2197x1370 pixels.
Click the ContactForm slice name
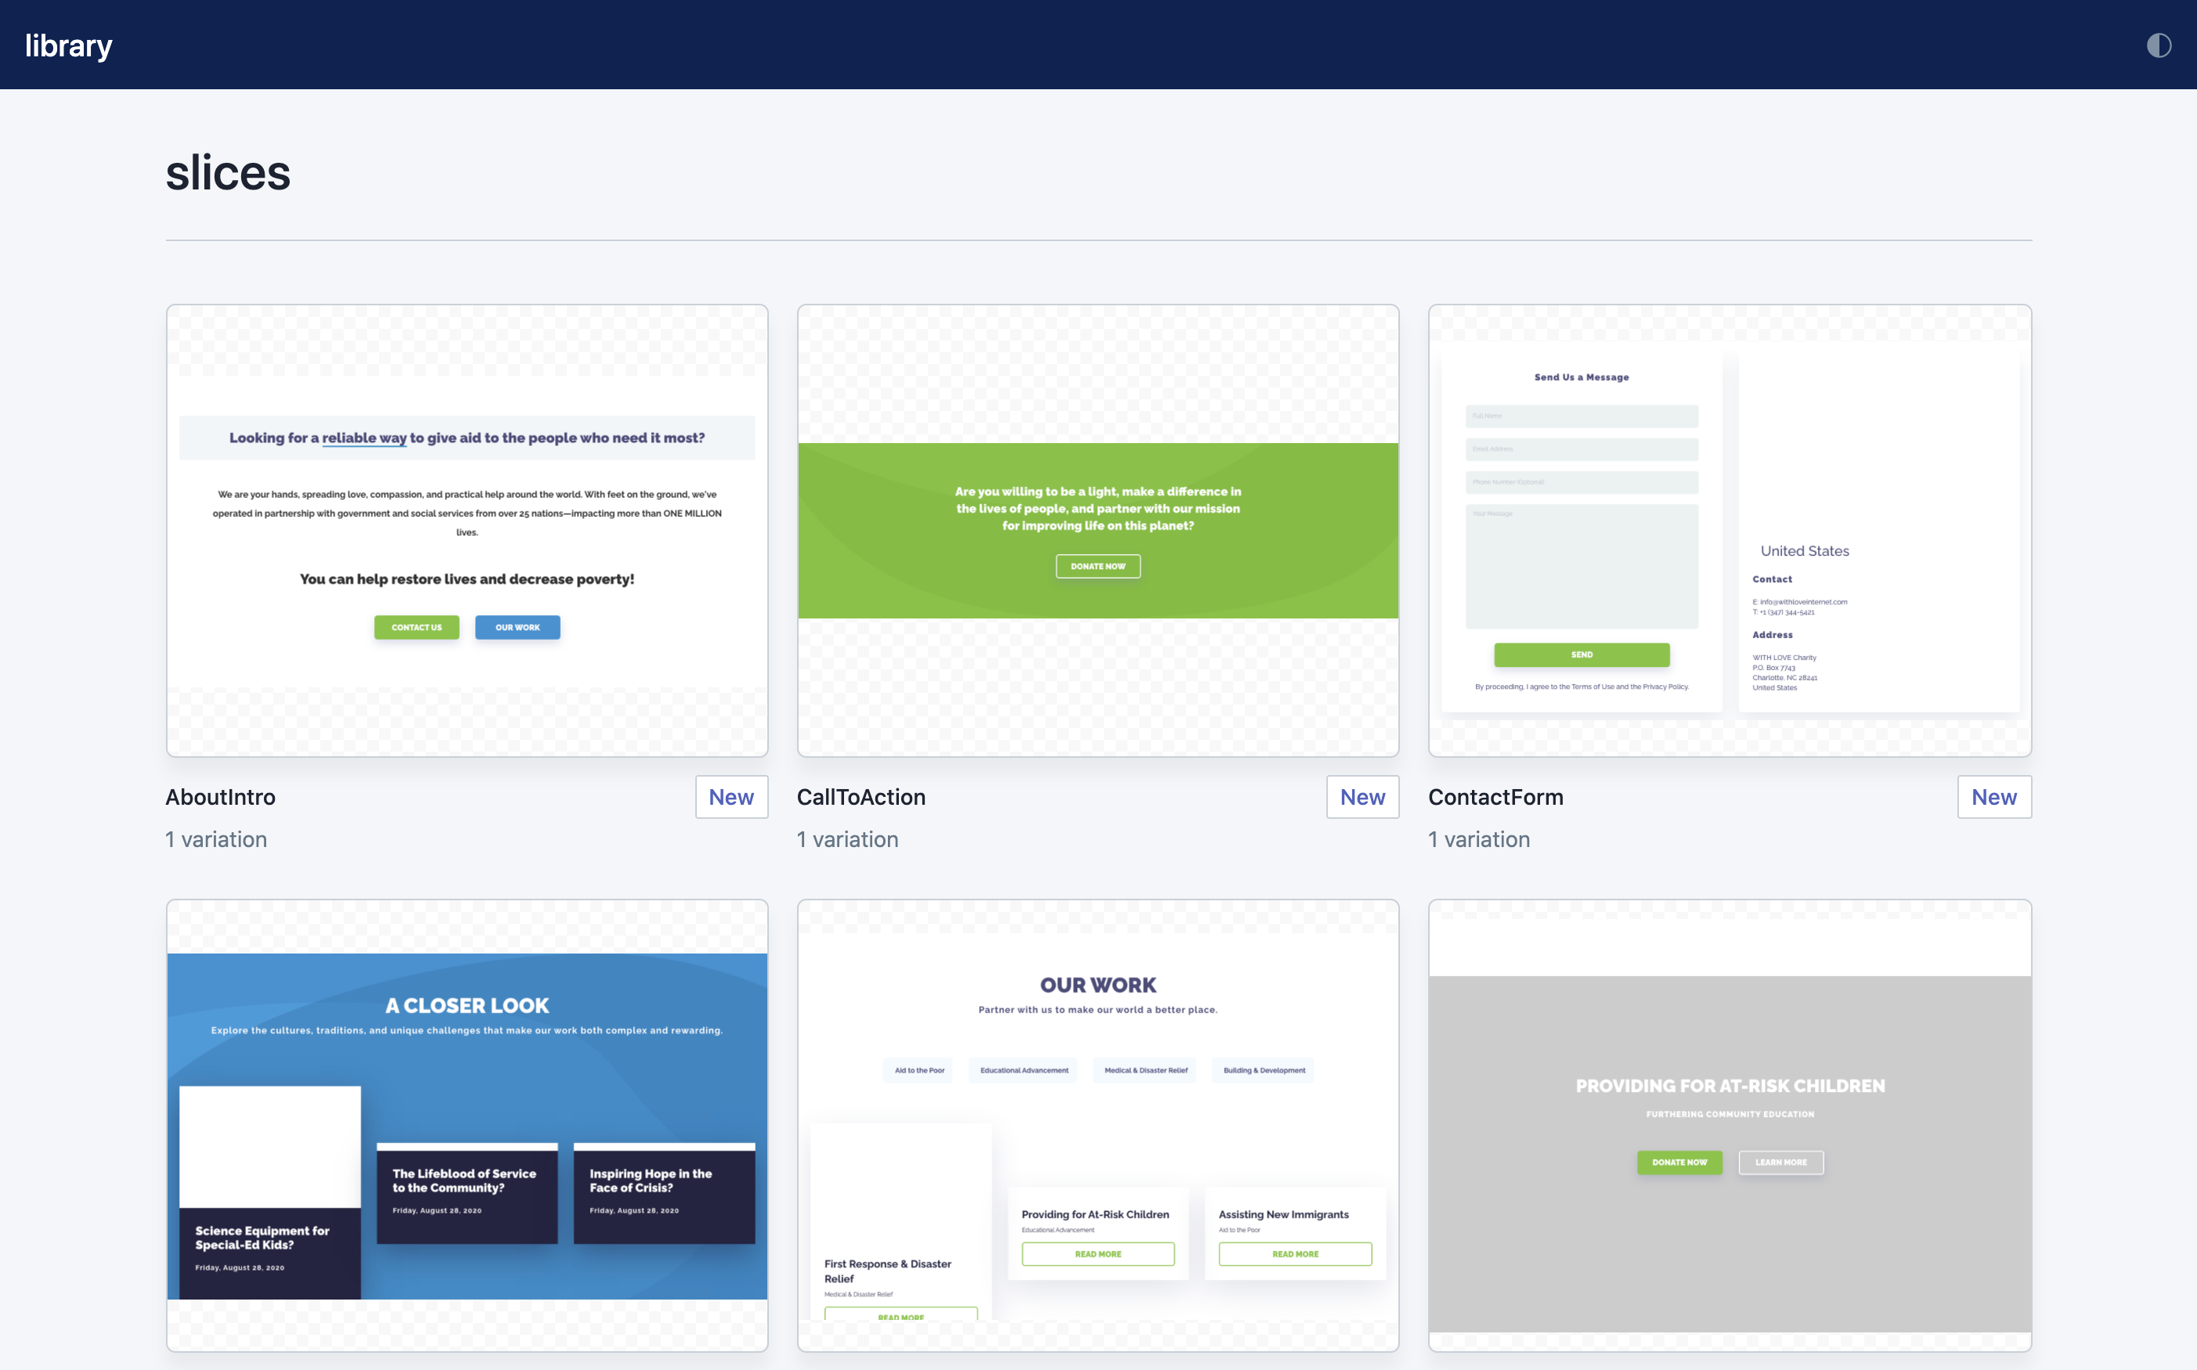(1495, 798)
